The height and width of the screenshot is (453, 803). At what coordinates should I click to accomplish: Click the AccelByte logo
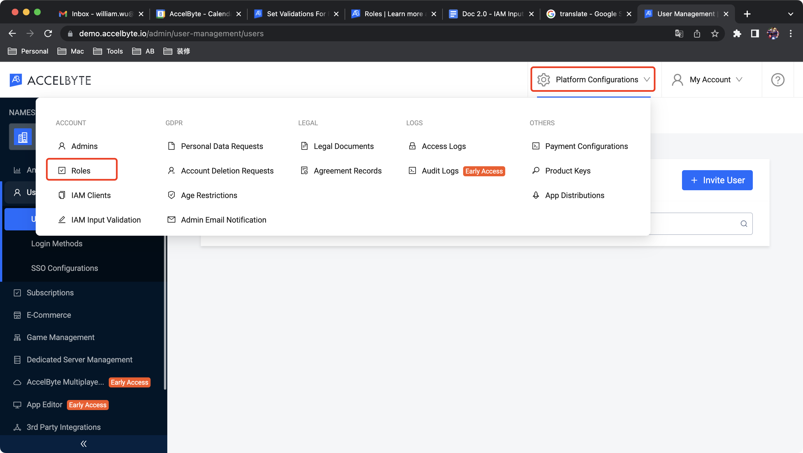click(50, 80)
